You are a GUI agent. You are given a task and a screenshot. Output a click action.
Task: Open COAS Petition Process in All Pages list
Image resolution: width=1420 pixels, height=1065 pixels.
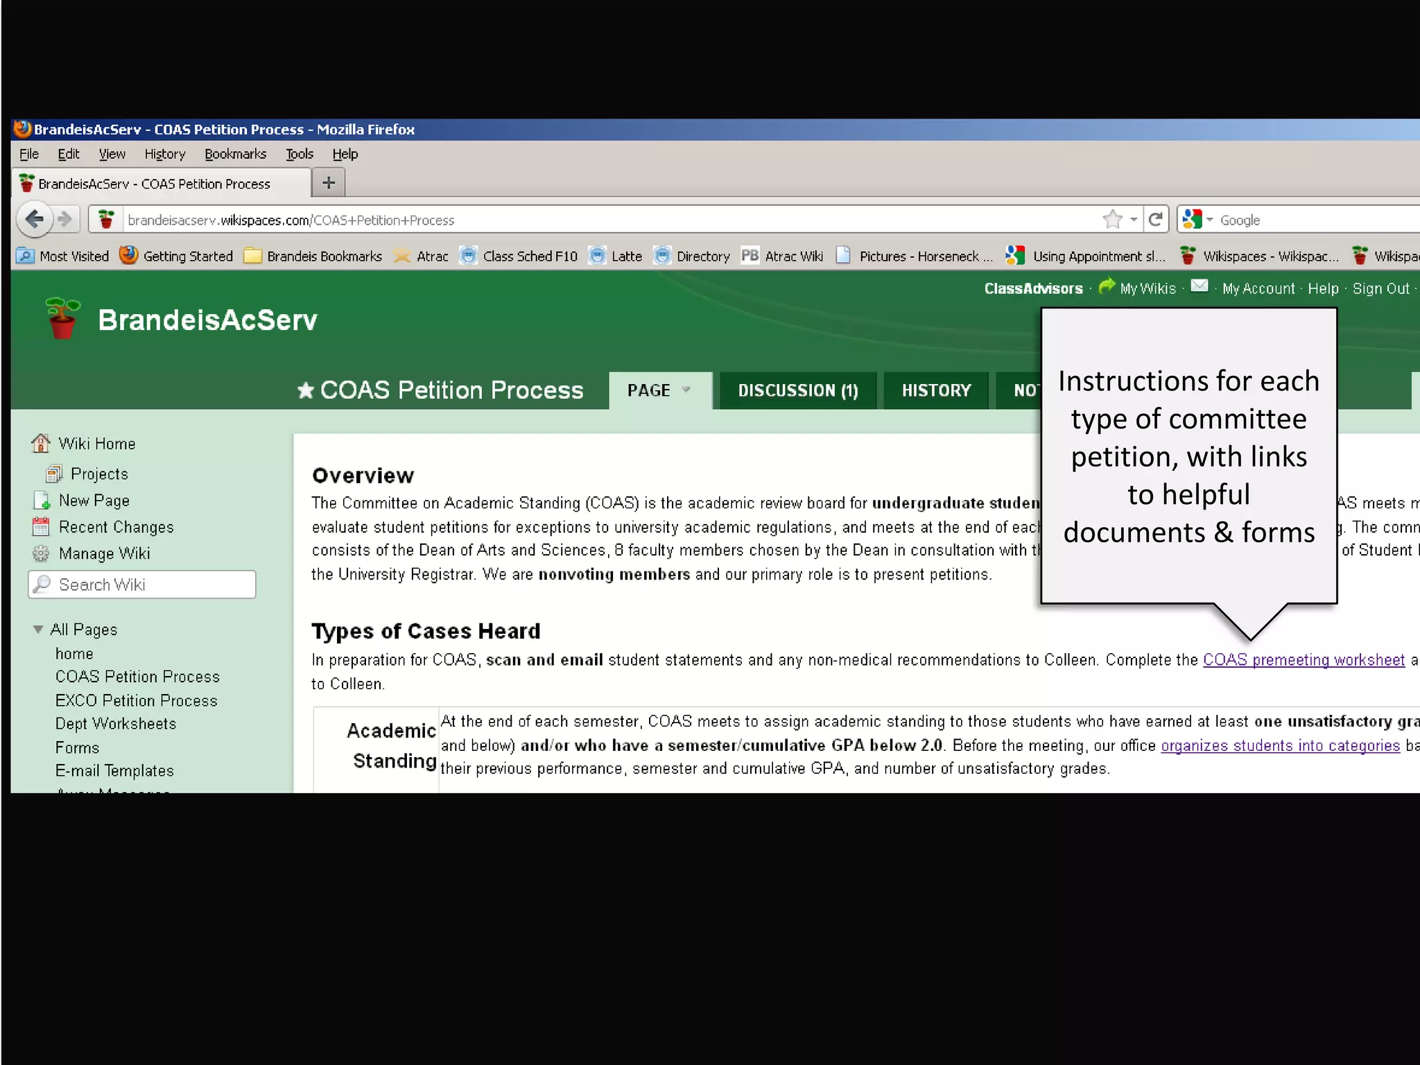[137, 676]
